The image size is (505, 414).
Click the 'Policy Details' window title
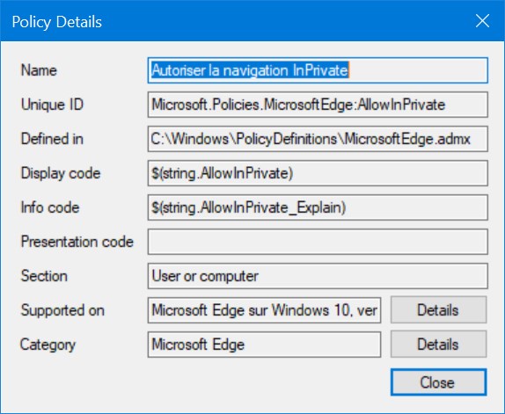click(x=56, y=22)
